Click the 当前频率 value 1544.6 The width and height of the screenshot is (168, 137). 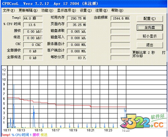pyautogui.click(x=120, y=18)
